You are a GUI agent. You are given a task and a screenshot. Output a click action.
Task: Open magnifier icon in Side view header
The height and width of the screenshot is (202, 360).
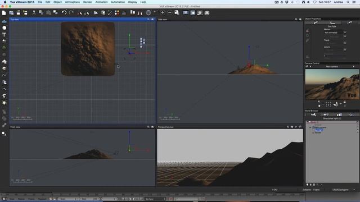point(296,20)
